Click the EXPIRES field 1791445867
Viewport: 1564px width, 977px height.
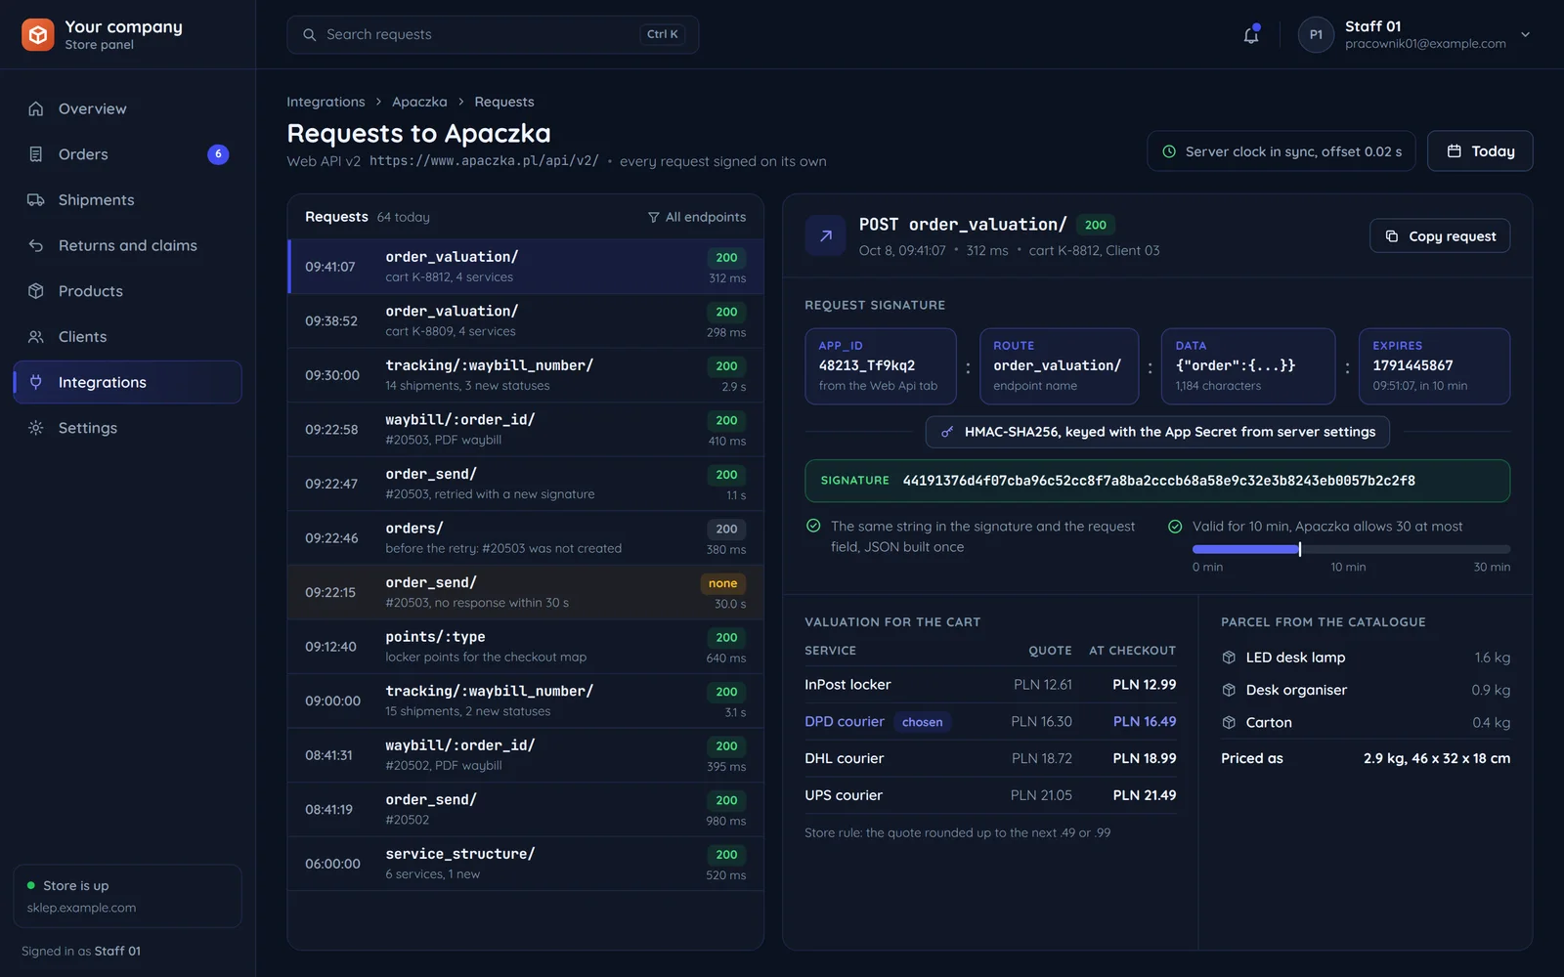1434,366
